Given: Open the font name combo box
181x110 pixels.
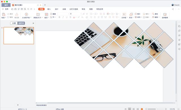Looking at the screenshot, I should tap(64, 14).
